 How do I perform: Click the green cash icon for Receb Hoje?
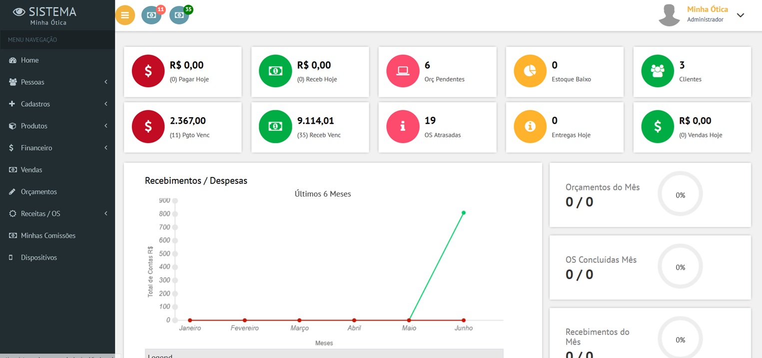coord(275,71)
